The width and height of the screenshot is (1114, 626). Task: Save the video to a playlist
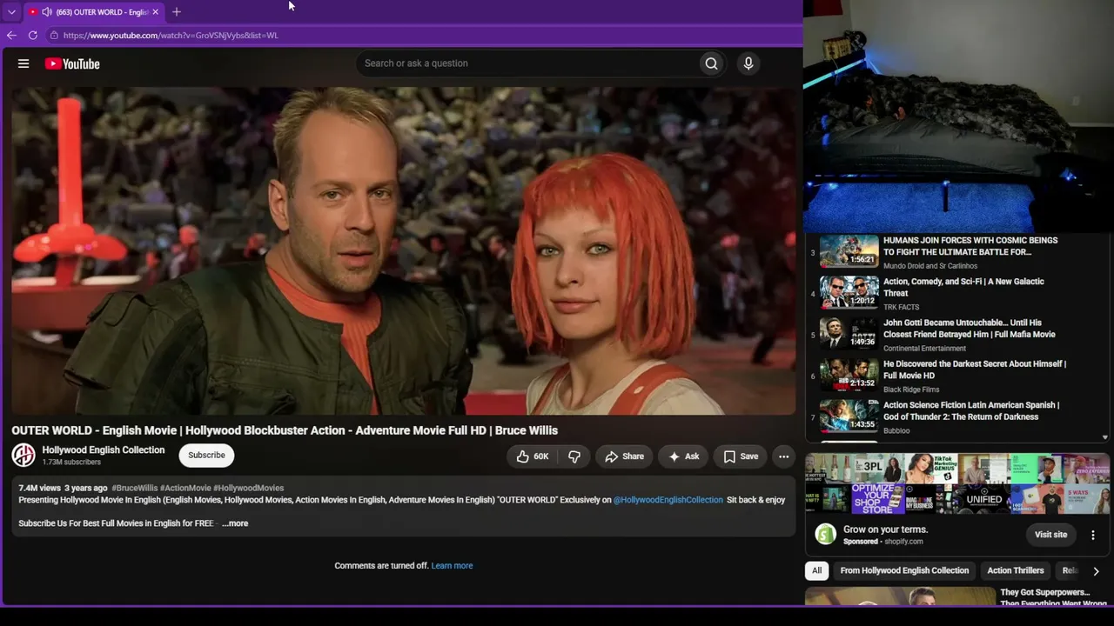pyautogui.click(x=741, y=456)
